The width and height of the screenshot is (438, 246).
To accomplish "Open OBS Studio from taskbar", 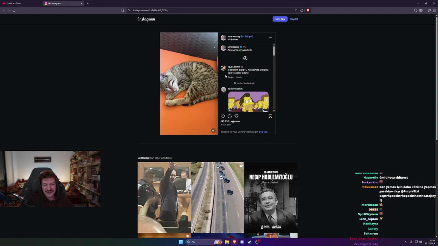I will pos(257,242).
